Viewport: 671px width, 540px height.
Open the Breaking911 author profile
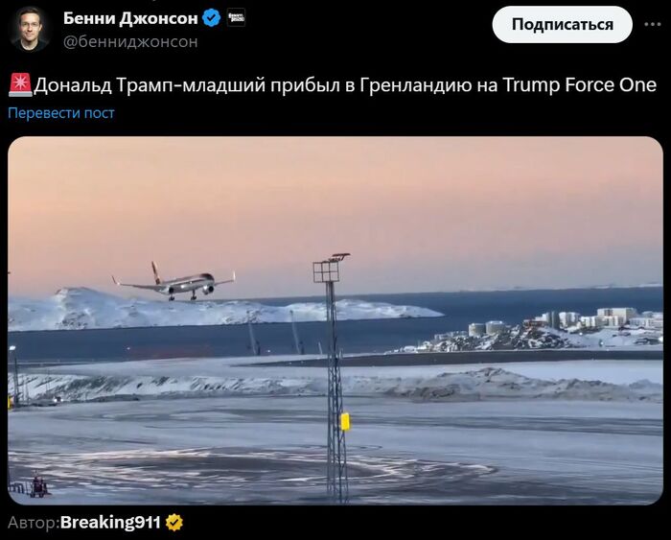coord(110,523)
